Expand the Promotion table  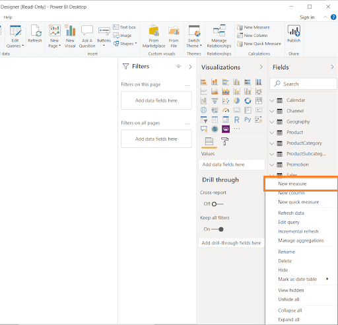pos(272,164)
